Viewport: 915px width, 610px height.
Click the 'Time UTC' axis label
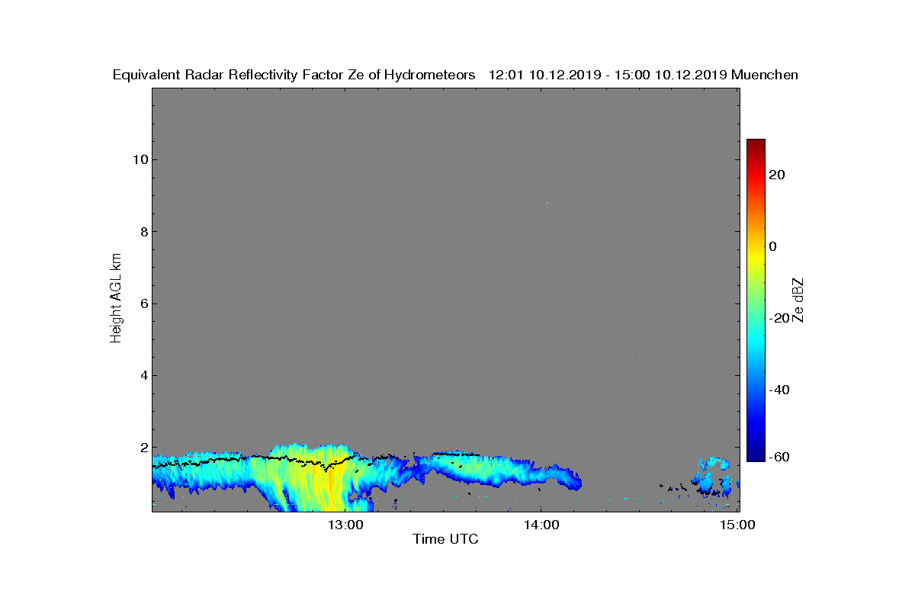[x=446, y=539]
